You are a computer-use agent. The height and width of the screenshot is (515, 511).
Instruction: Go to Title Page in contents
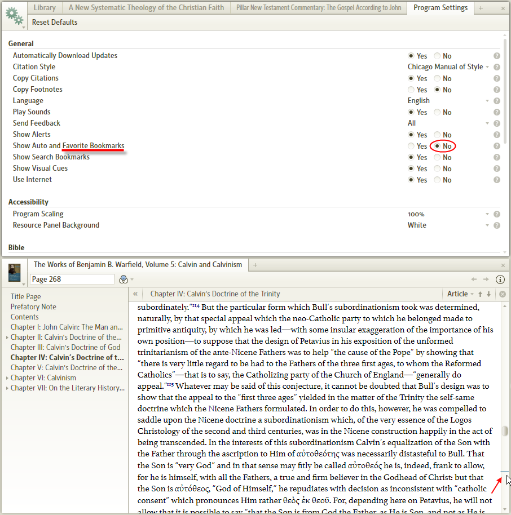[25, 296]
